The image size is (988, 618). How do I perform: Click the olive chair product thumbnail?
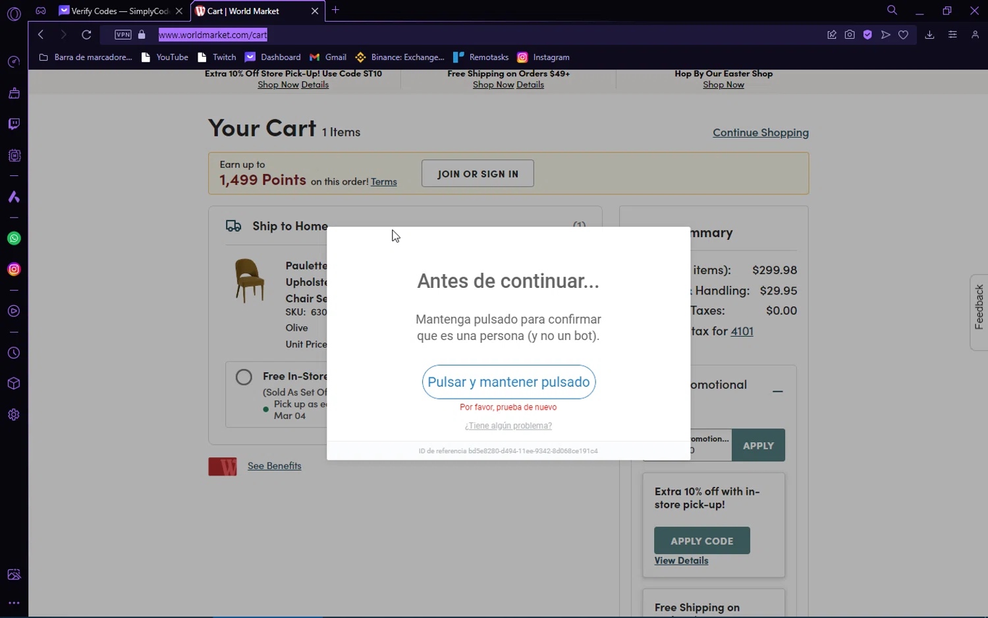point(249,281)
